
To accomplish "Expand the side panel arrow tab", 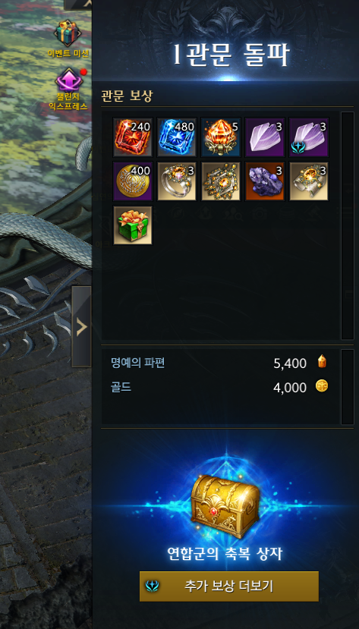I will point(81,327).
